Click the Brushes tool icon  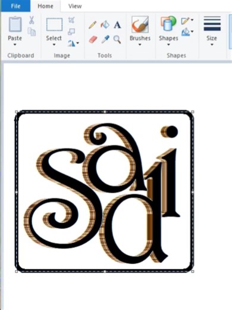(140, 24)
